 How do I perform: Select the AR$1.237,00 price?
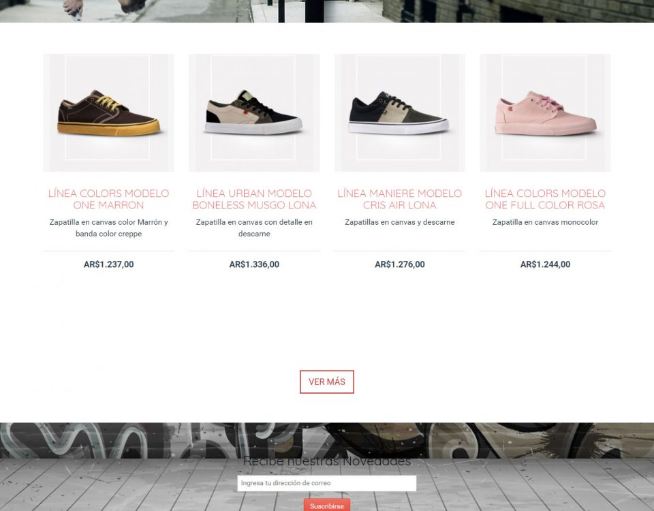tap(108, 264)
